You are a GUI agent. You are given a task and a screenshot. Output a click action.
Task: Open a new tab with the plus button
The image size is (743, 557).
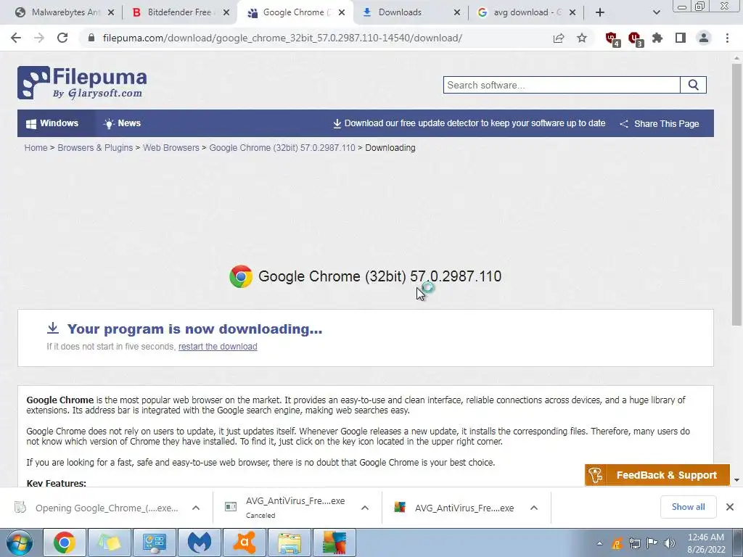point(600,12)
